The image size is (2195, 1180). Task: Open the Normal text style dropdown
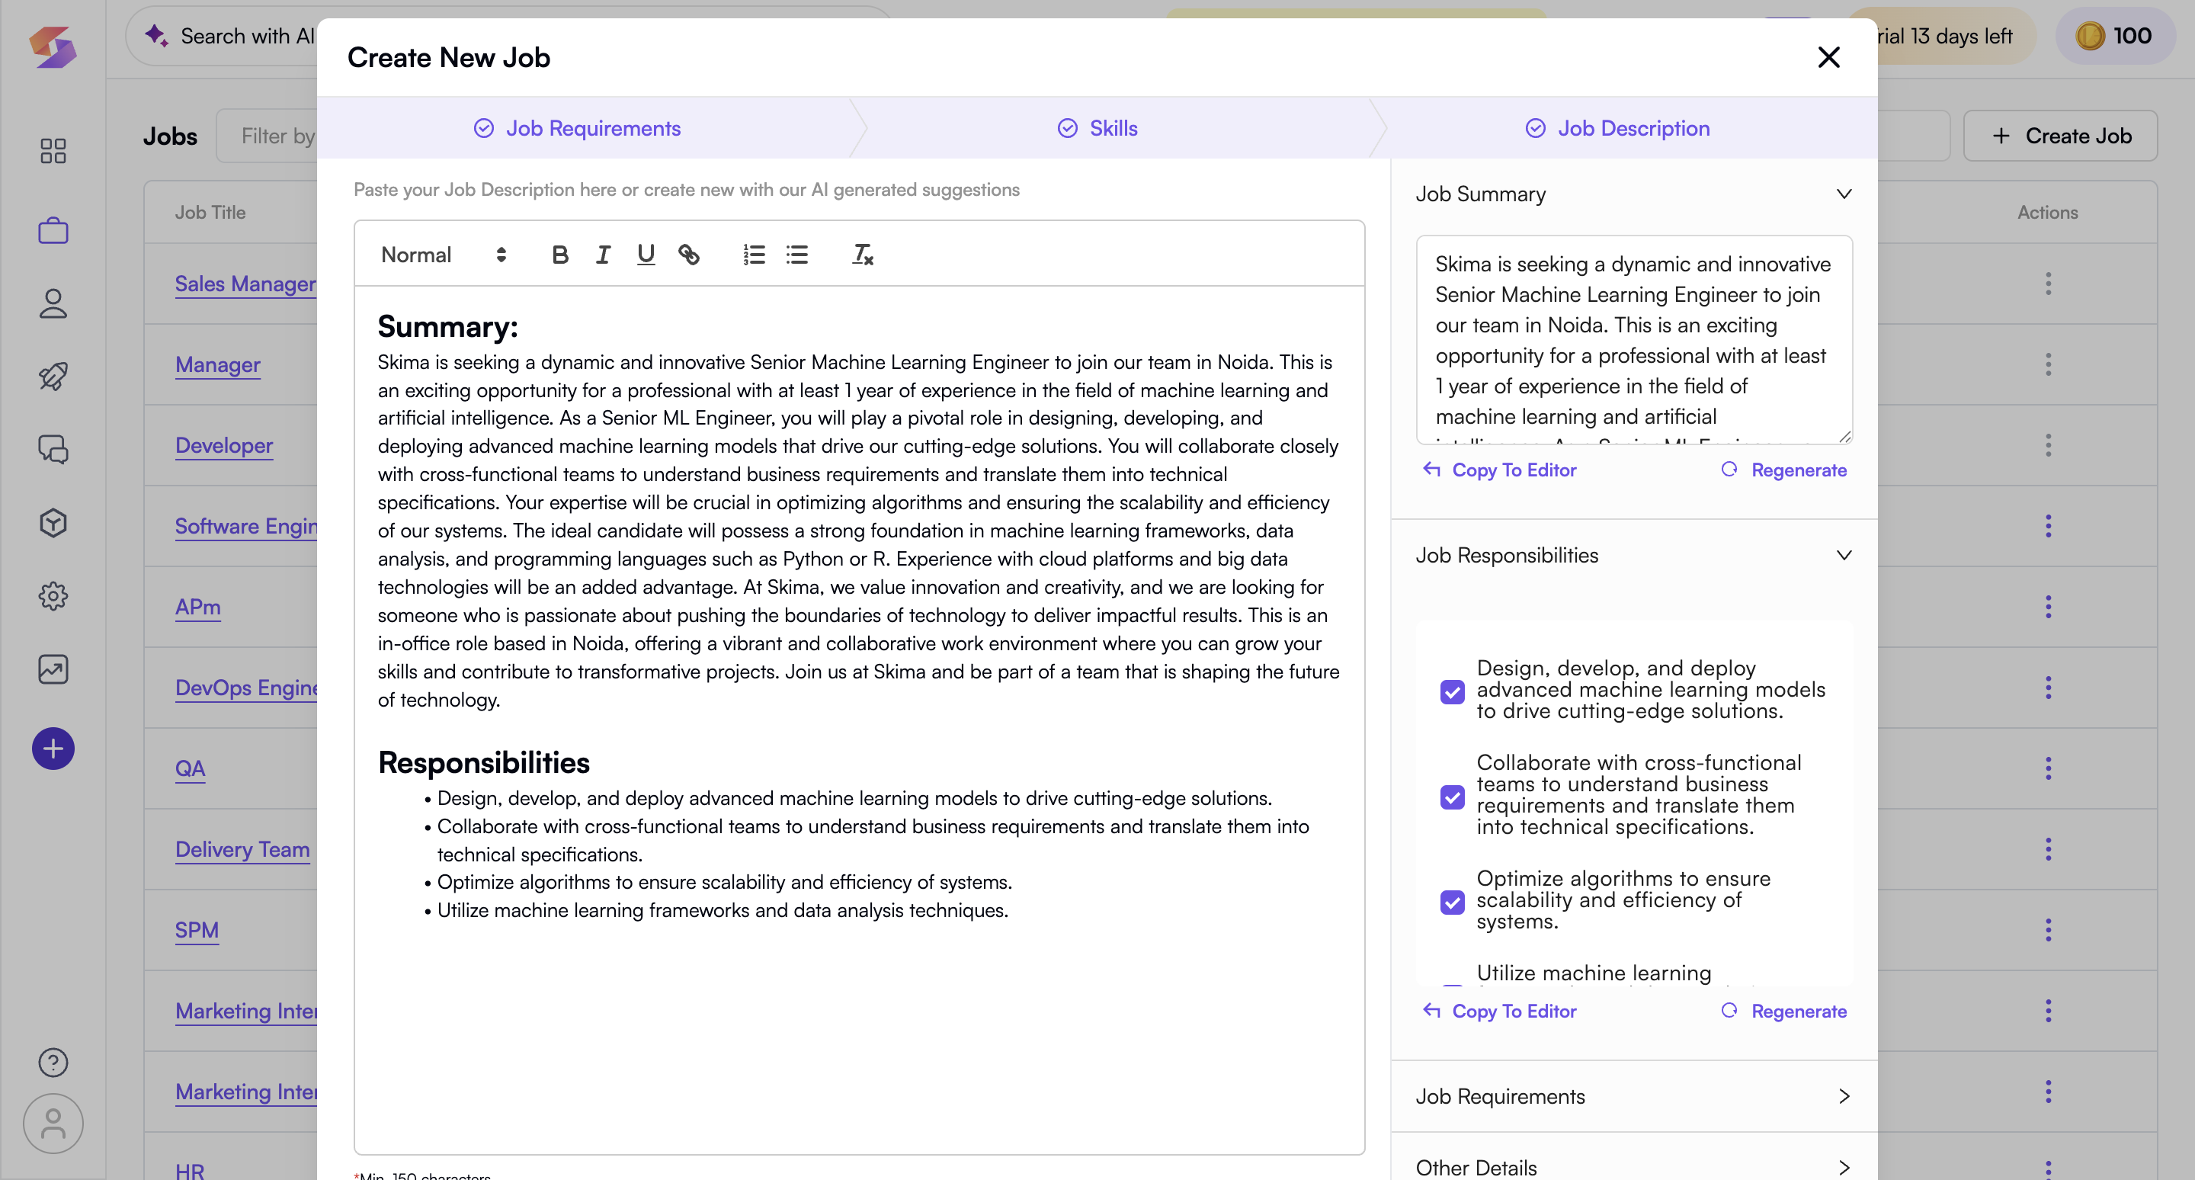[444, 255]
